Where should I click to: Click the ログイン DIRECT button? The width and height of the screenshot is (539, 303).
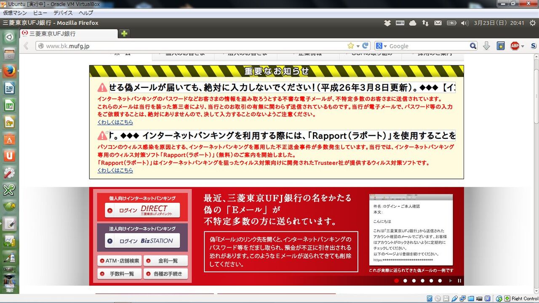[142, 210]
